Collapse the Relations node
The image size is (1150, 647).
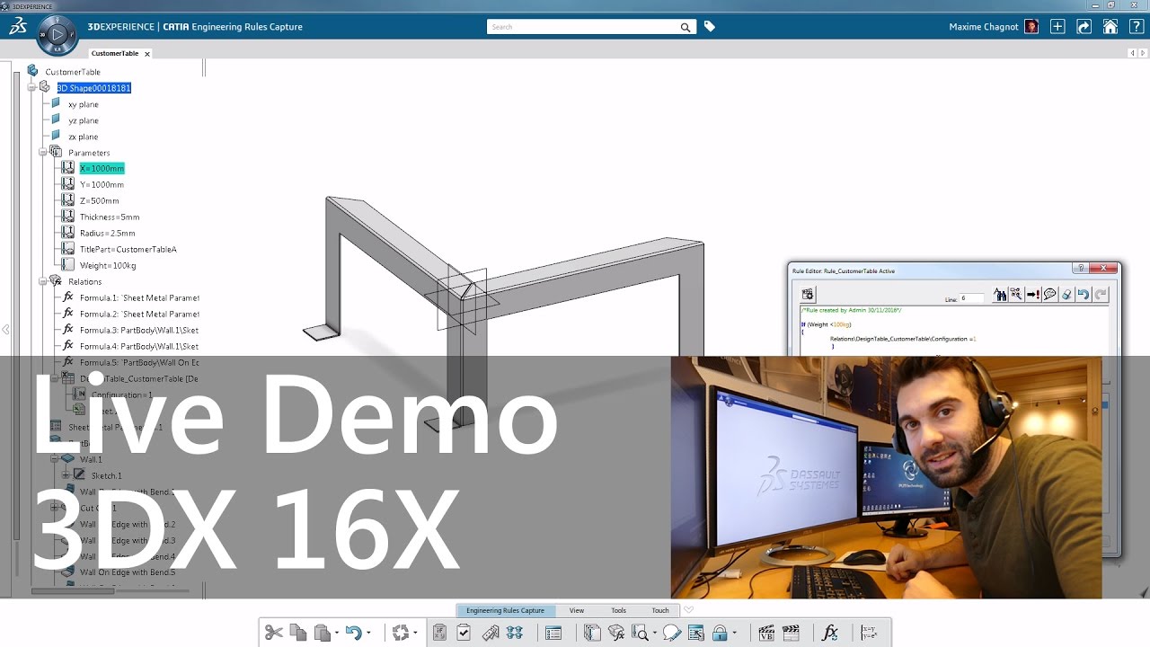pos(42,281)
